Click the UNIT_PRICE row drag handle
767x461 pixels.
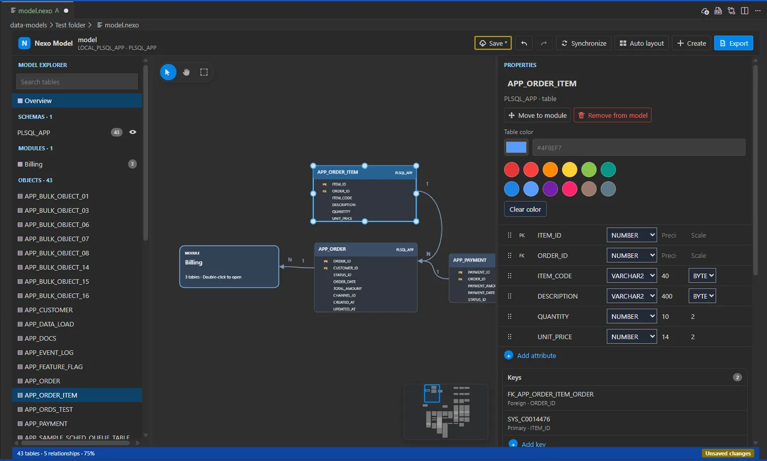pos(510,337)
